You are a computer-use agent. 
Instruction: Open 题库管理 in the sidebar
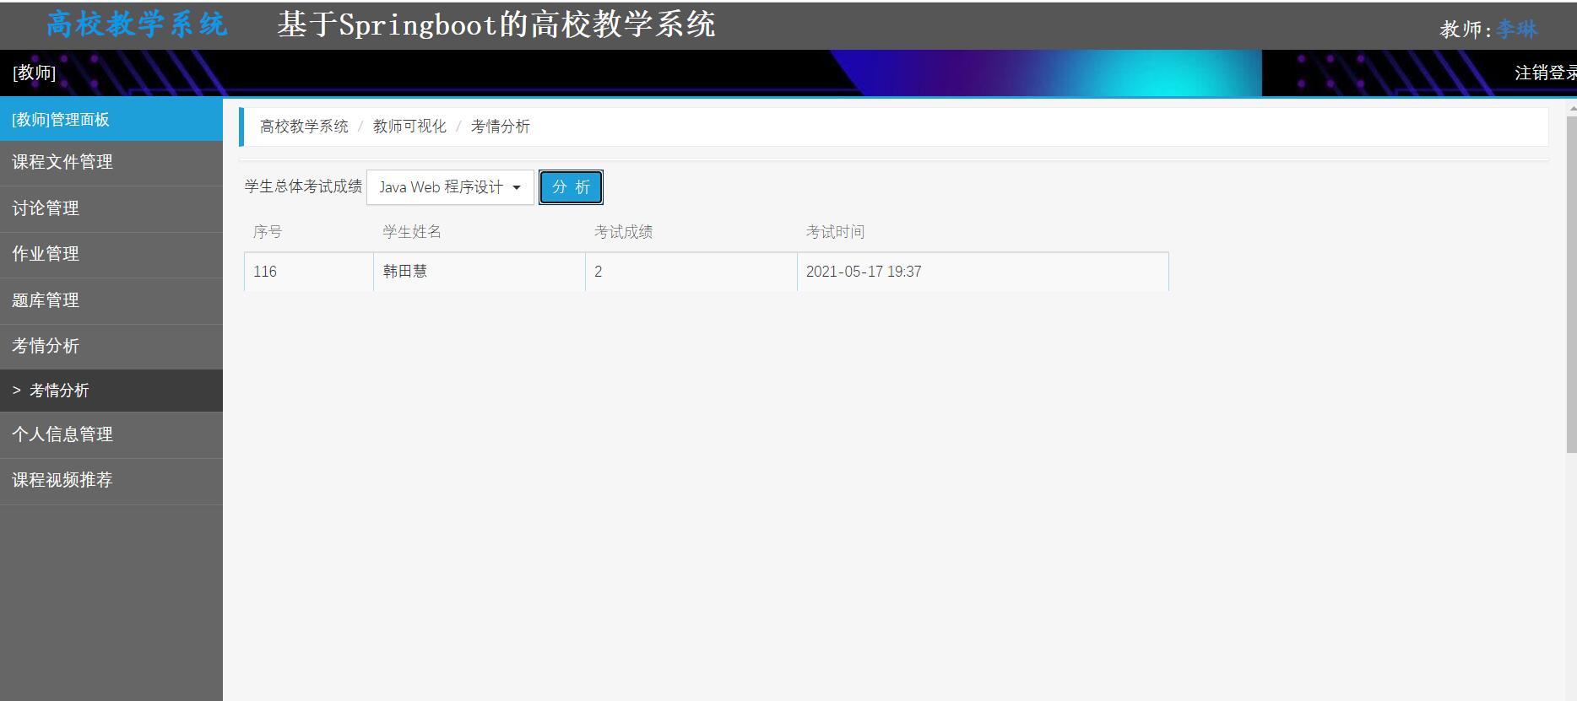111,300
